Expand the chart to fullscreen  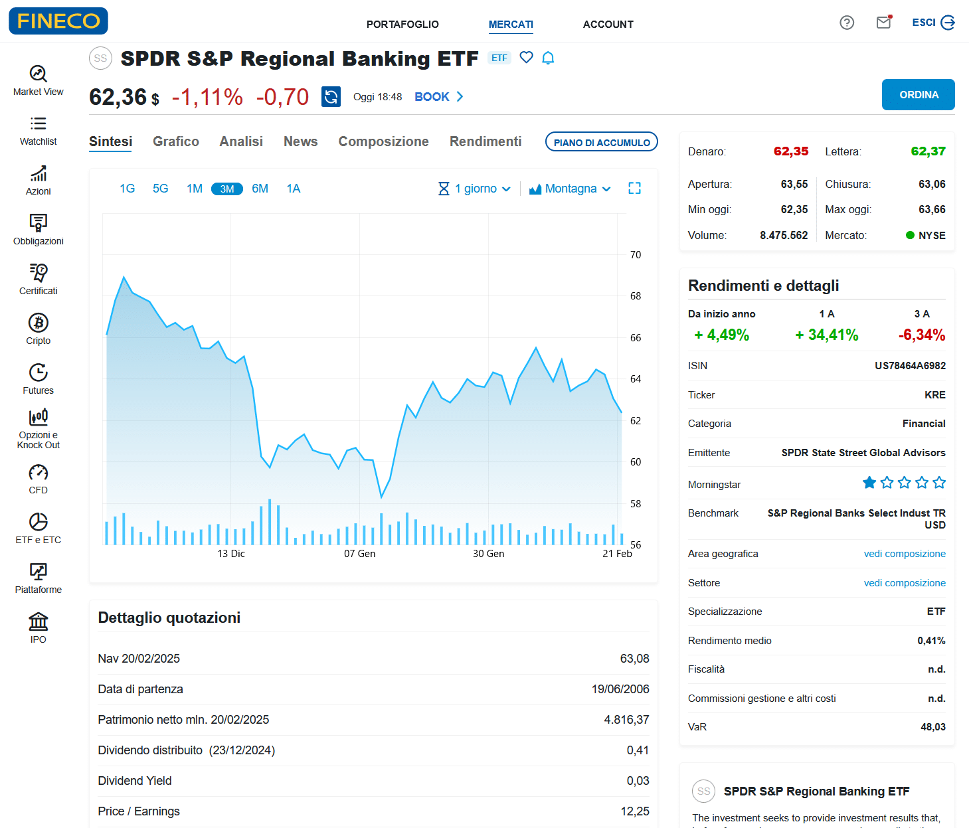click(634, 189)
